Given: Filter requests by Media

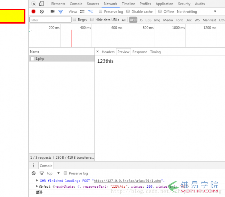Looking at the screenshot, I should [x=168, y=20].
